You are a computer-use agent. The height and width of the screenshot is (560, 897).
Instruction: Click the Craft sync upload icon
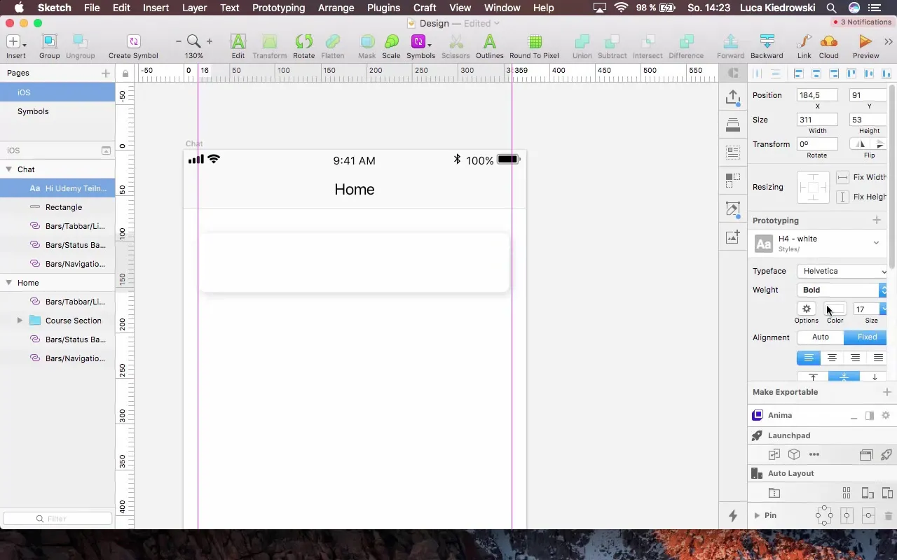click(x=733, y=97)
